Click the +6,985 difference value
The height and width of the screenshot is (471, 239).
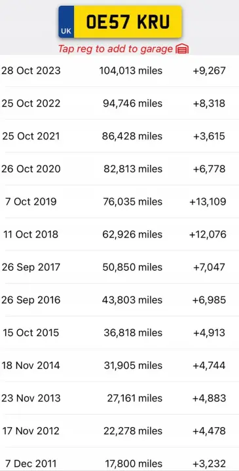209,300
